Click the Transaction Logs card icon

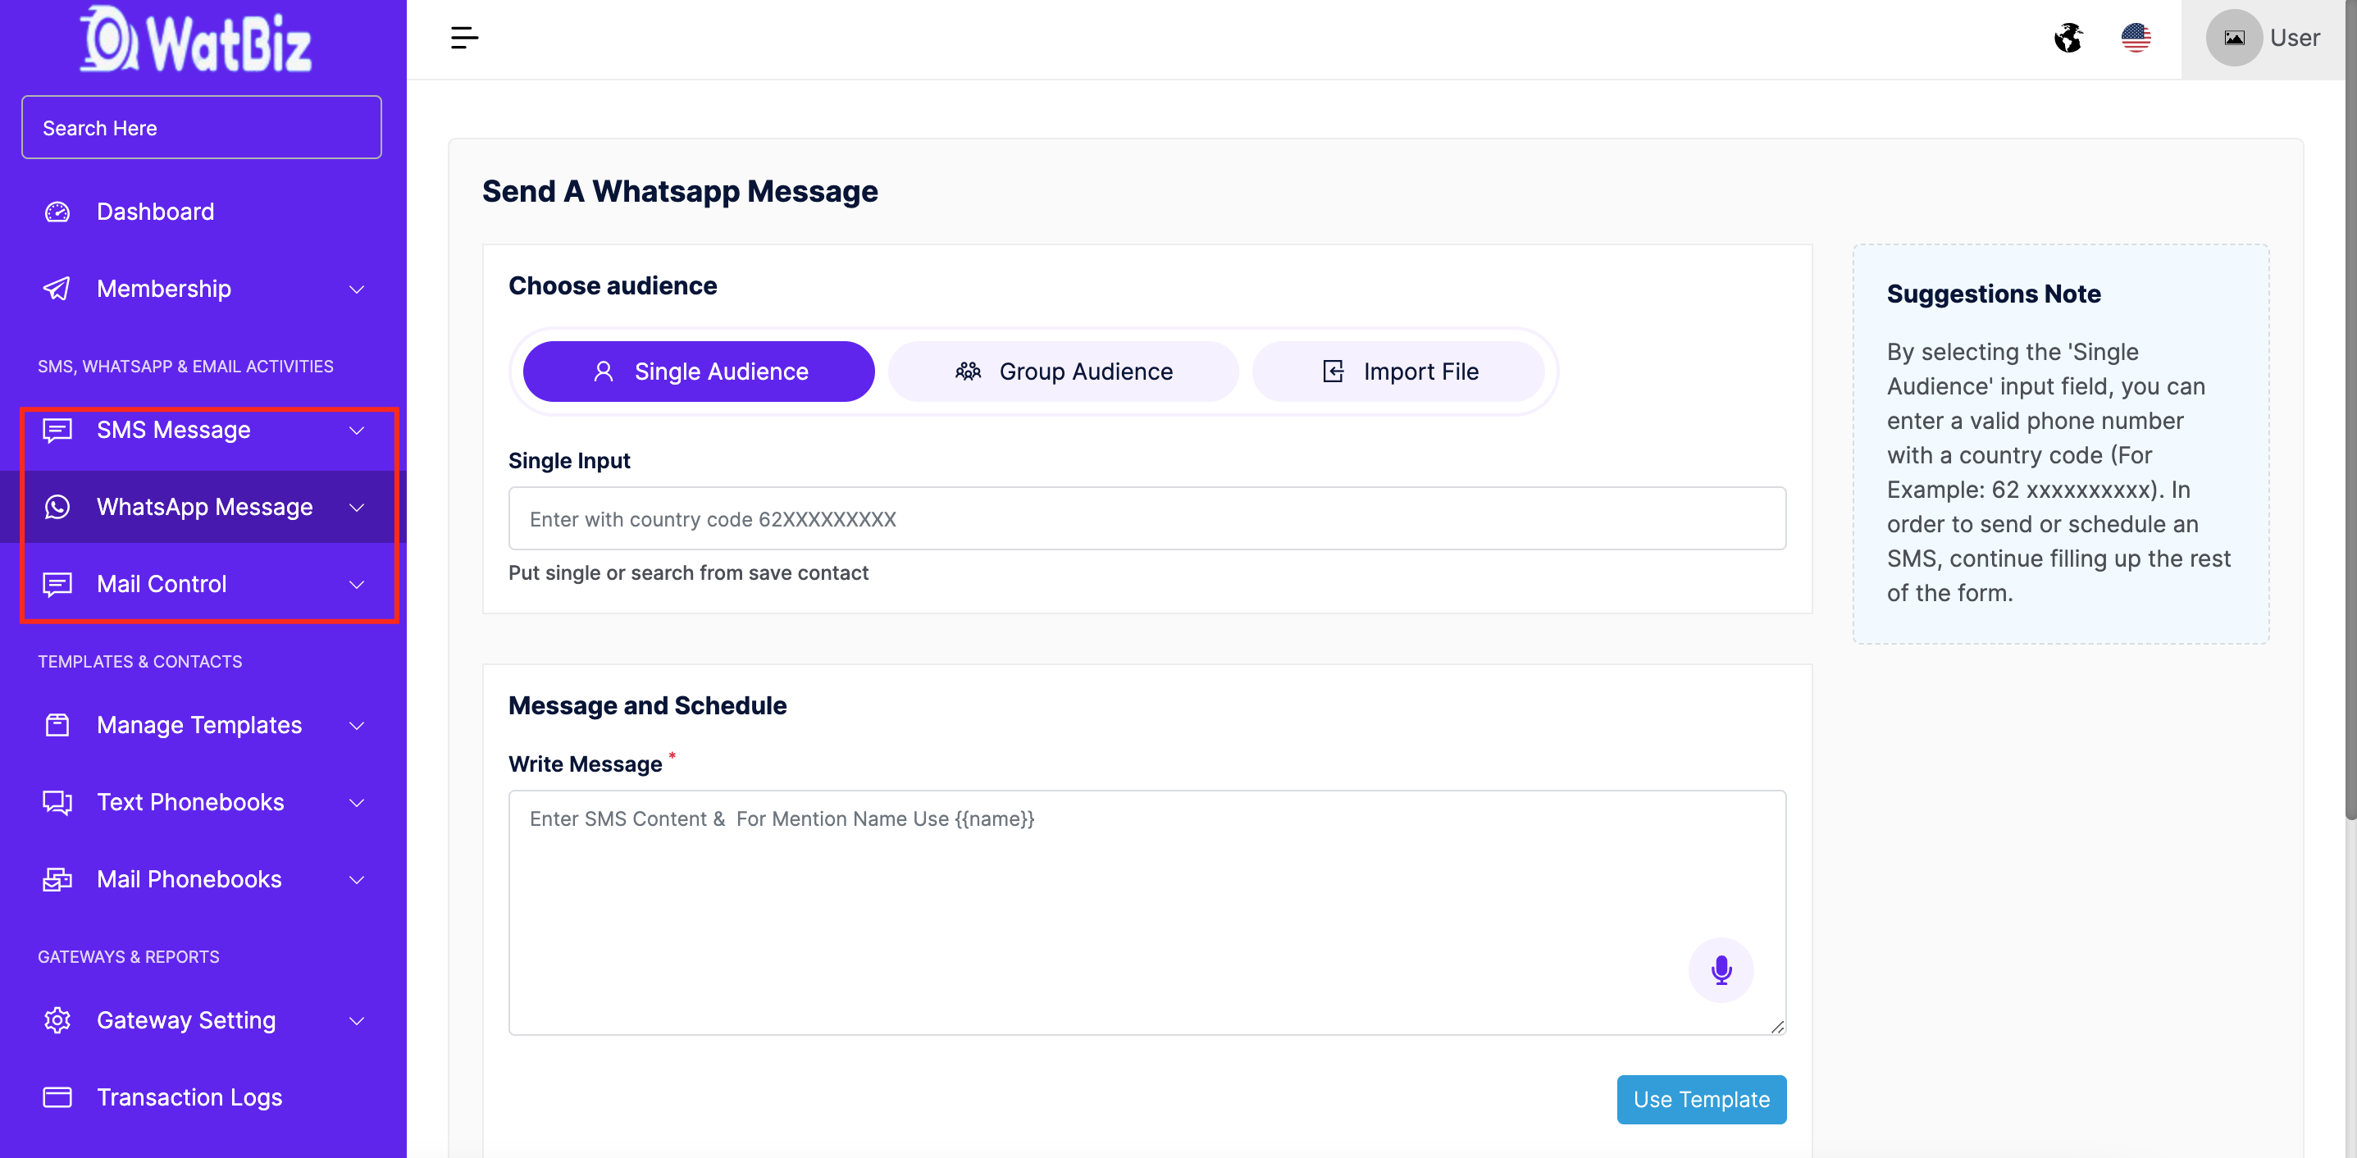[57, 1096]
